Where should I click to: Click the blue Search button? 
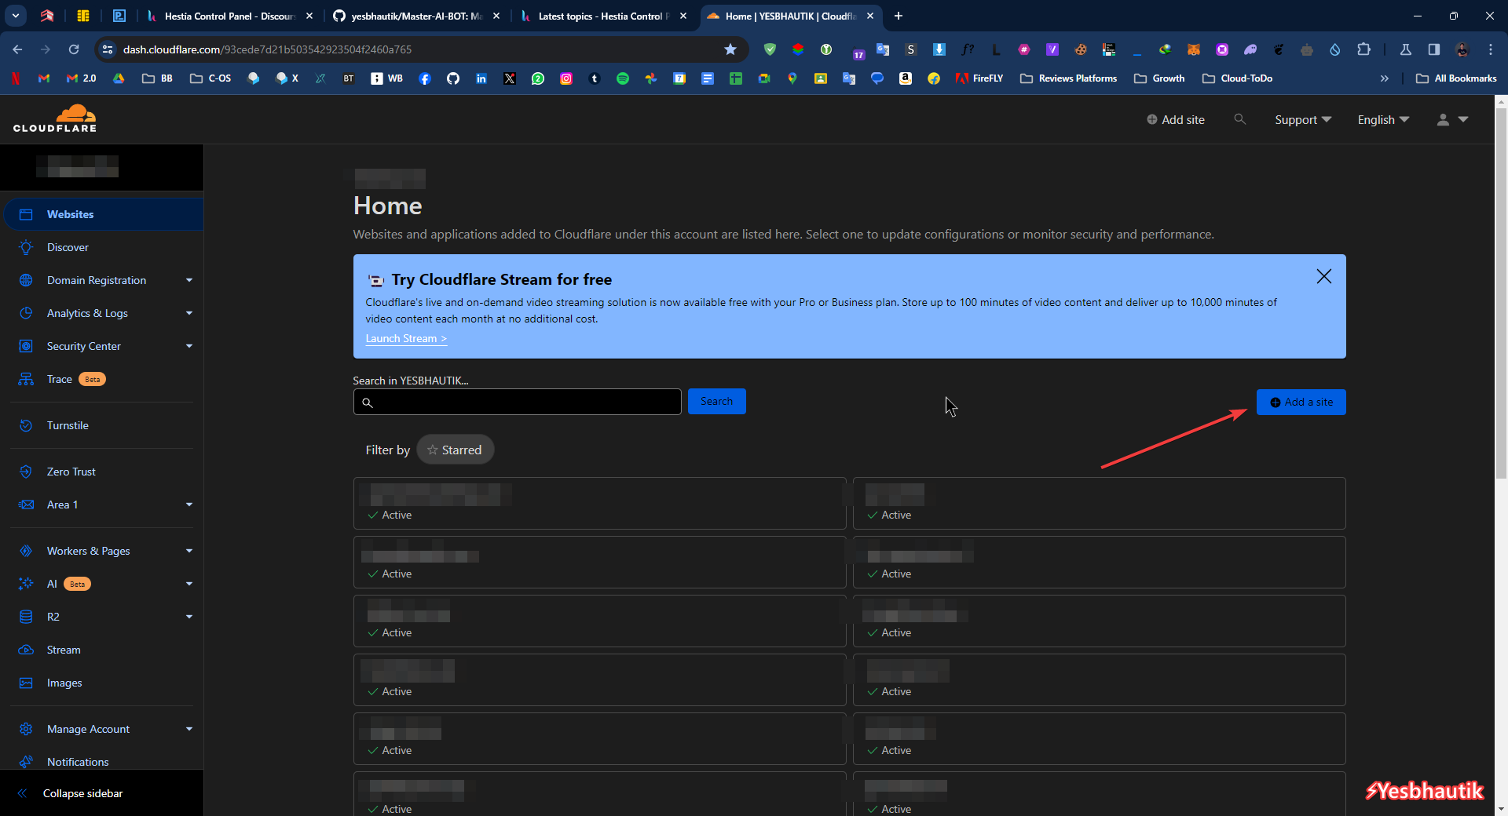[x=716, y=401]
